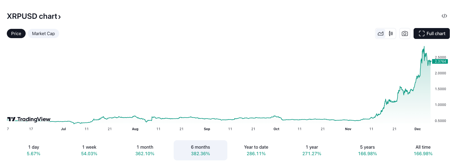
Task: Select the Price toggle
Action: [x=16, y=33]
